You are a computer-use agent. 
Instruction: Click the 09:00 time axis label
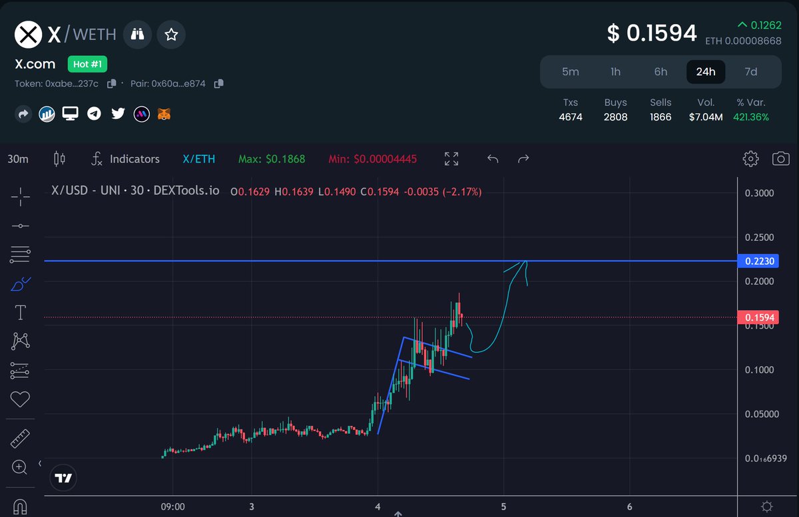[172, 506]
